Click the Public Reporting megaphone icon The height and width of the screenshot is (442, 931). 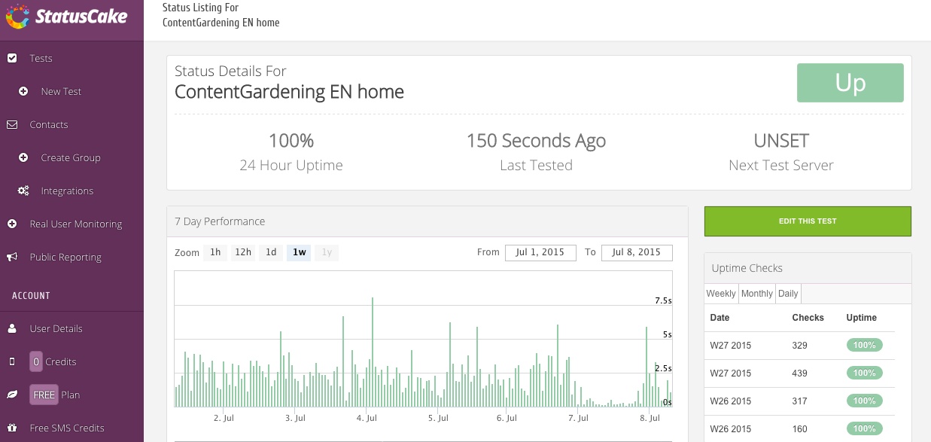pyautogui.click(x=12, y=257)
